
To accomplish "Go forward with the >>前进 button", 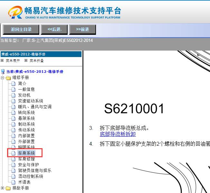I will tap(82, 29).
